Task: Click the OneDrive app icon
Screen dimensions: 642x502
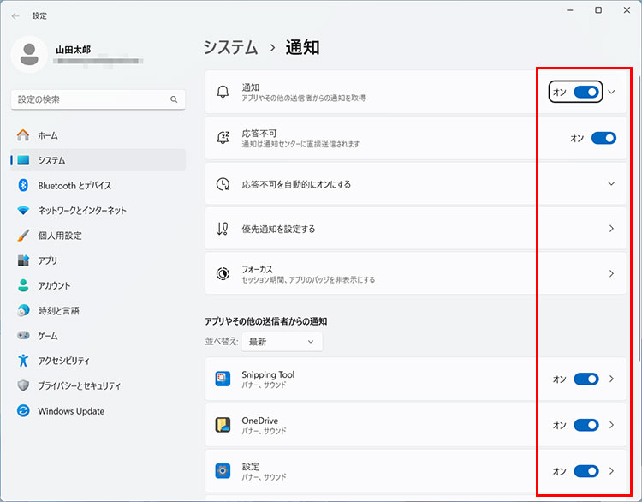Action: (223, 425)
